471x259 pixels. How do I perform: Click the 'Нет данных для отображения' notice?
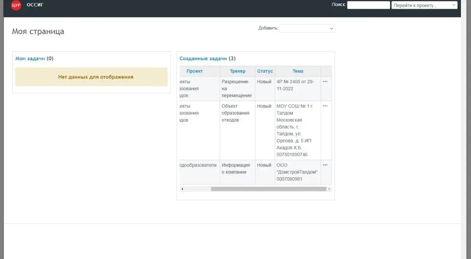[x=91, y=77]
